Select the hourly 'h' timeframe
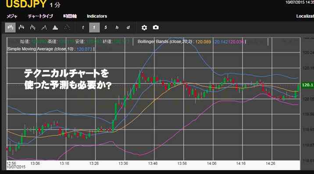Screen dimensions: 314x174 point(117,28)
